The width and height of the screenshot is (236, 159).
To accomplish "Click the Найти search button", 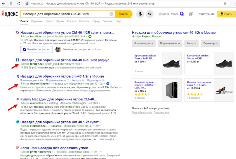I will (x=123, y=14).
